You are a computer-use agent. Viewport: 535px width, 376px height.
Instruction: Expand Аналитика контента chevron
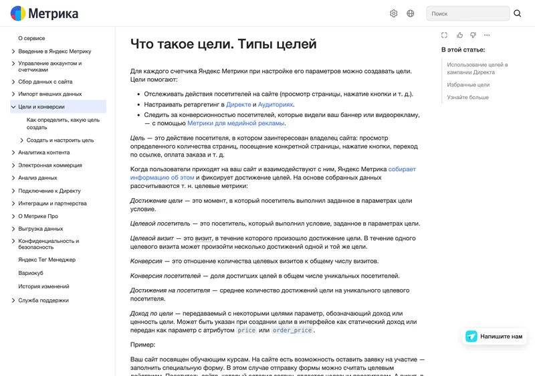[x=13, y=153]
